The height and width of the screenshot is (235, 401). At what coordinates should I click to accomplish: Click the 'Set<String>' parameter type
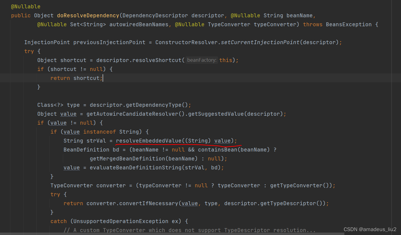tap(88, 24)
